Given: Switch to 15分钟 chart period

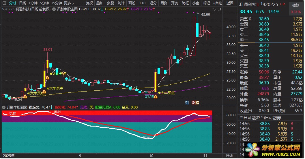Looking at the screenshot, I should pyautogui.click(x=56, y=3).
